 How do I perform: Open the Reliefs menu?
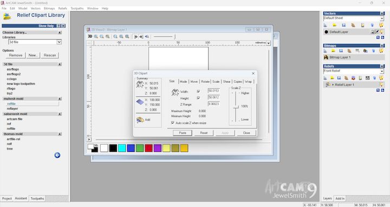point(63,9)
